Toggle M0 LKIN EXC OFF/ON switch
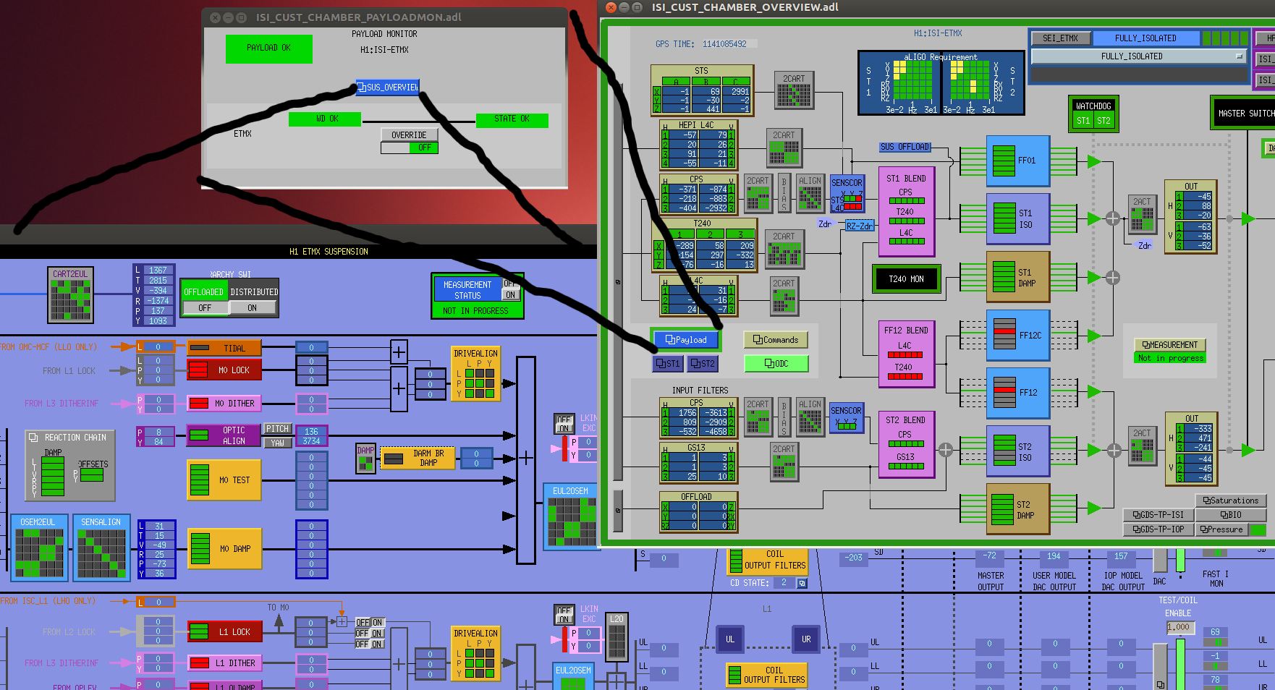The height and width of the screenshot is (690, 1275). coord(564,424)
